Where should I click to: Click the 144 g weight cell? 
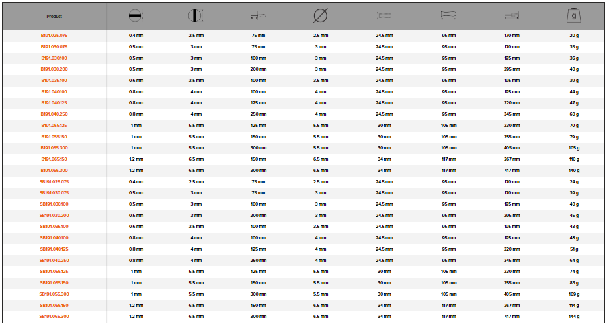coord(573,317)
